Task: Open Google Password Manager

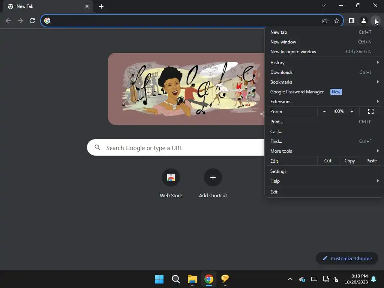Action: [x=324, y=92]
